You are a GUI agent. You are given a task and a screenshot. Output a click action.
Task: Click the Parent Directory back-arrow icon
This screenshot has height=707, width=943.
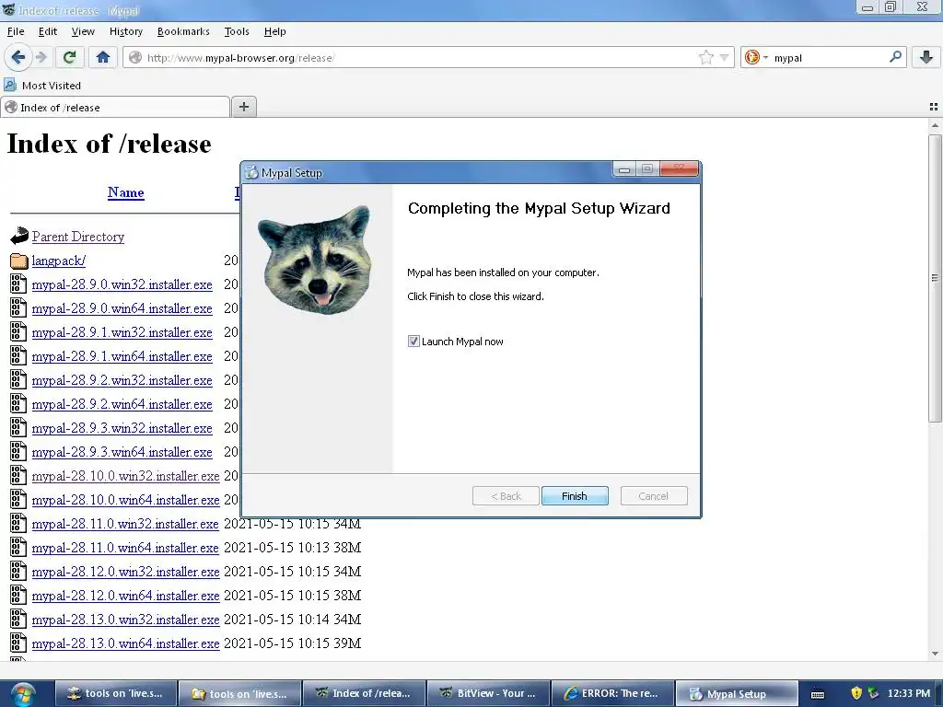pyautogui.click(x=19, y=237)
